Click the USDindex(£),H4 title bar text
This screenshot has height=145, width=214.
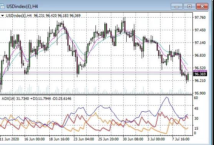click(x=22, y=7)
